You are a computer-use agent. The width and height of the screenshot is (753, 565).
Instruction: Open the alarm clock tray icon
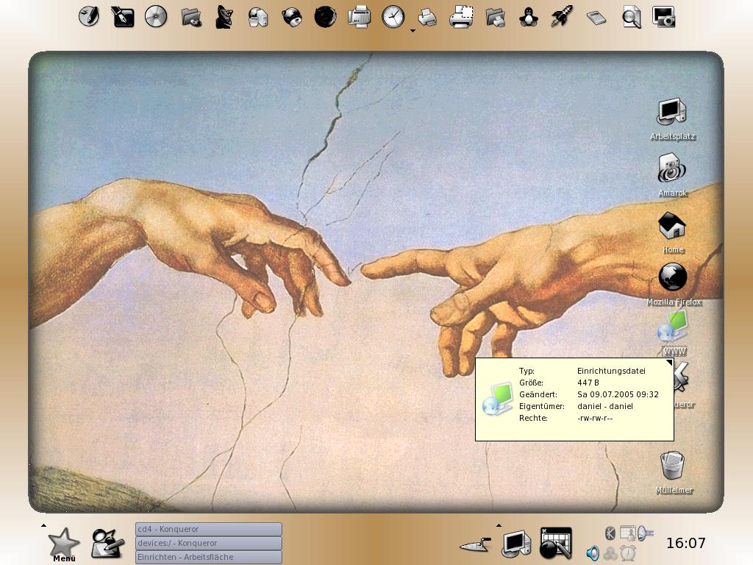click(x=628, y=553)
